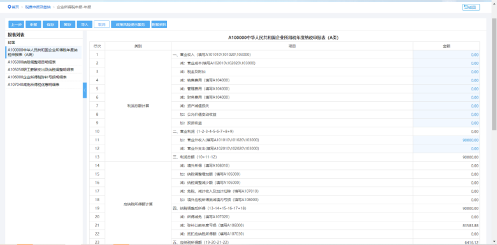Click row 1 营业收入 item text

212,55
